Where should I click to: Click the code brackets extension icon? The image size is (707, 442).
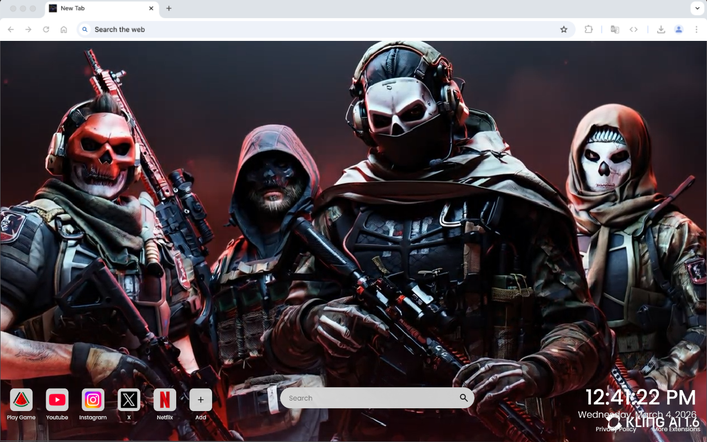pos(634,29)
